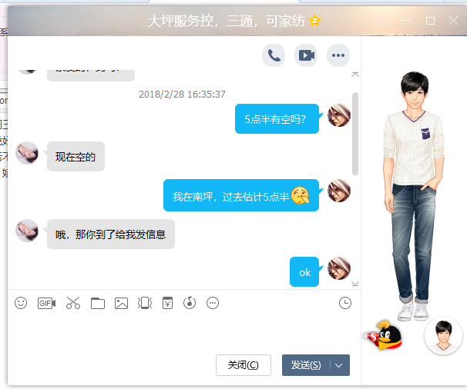The width and height of the screenshot is (467, 389).
Task: Open message history clock icon
Action: tap(345, 303)
